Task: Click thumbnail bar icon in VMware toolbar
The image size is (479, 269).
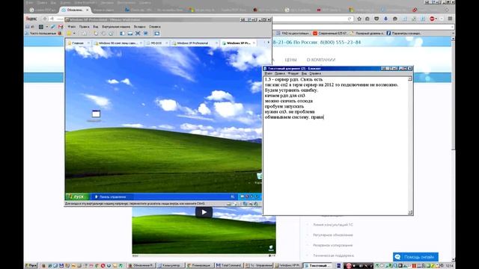Action: tap(129, 33)
